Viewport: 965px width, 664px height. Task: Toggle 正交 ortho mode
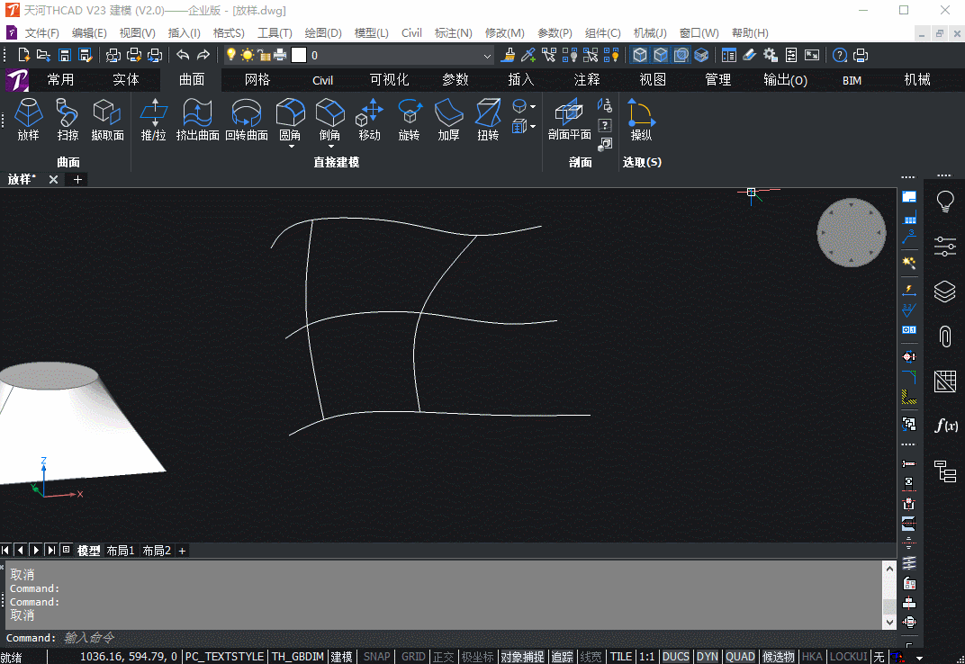pyautogui.click(x=443, y=657)
